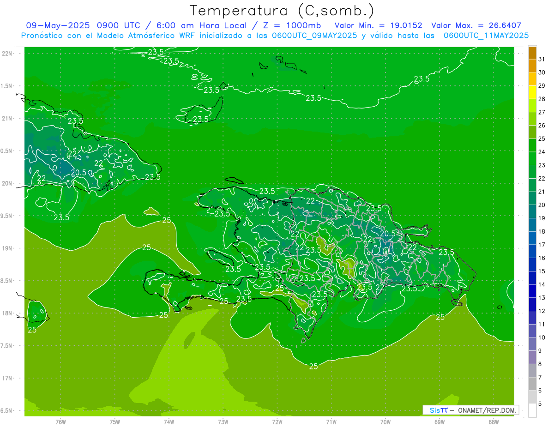
Task: Click the '76W' longitude axis label
Action: coord(60,422)
